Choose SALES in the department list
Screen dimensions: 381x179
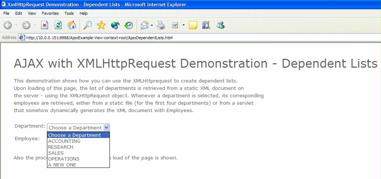[x=56, y=153]
